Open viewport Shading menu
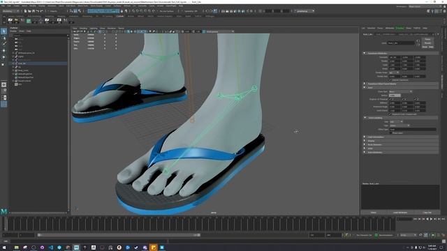The width and height of the screenshot is (447, 251). tap(83, 29)
